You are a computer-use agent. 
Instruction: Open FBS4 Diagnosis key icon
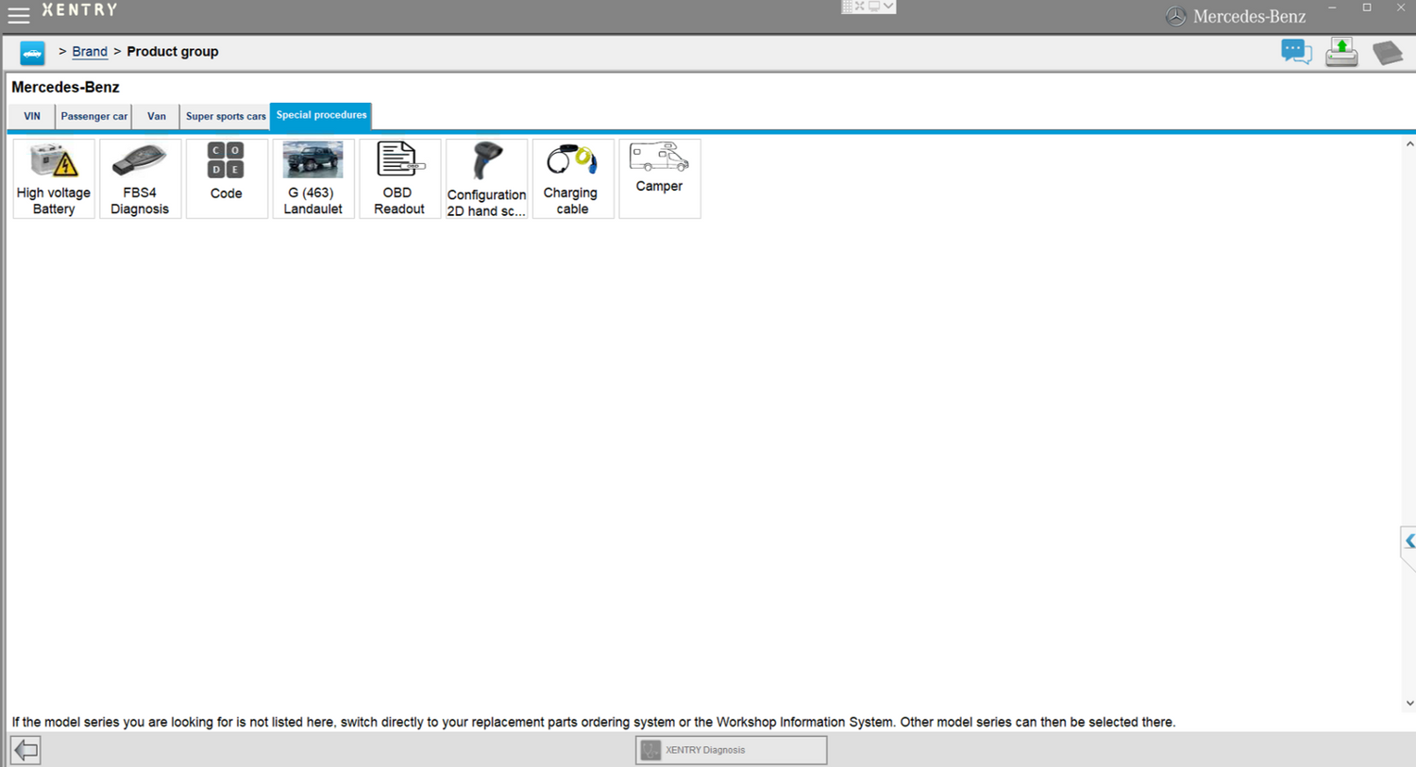[140, 179]
